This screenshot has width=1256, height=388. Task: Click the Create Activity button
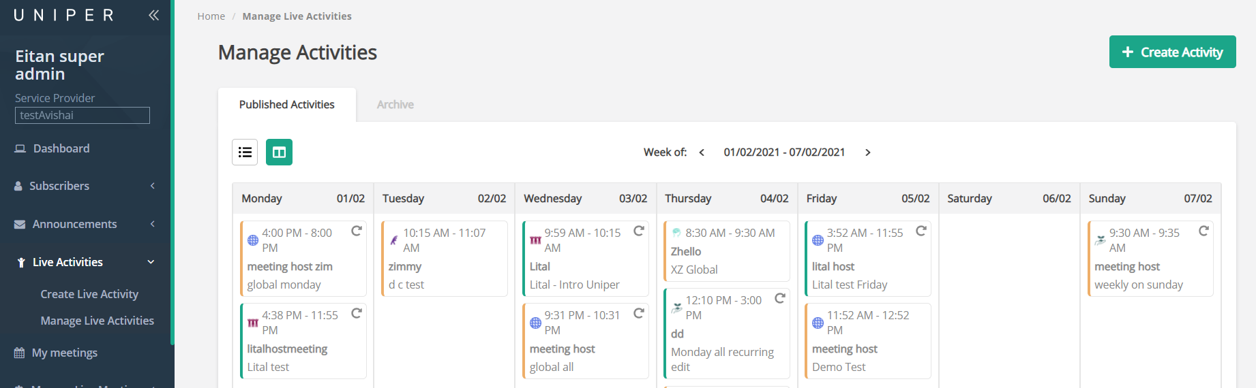pyautogui.click(x=1172, y=52)
